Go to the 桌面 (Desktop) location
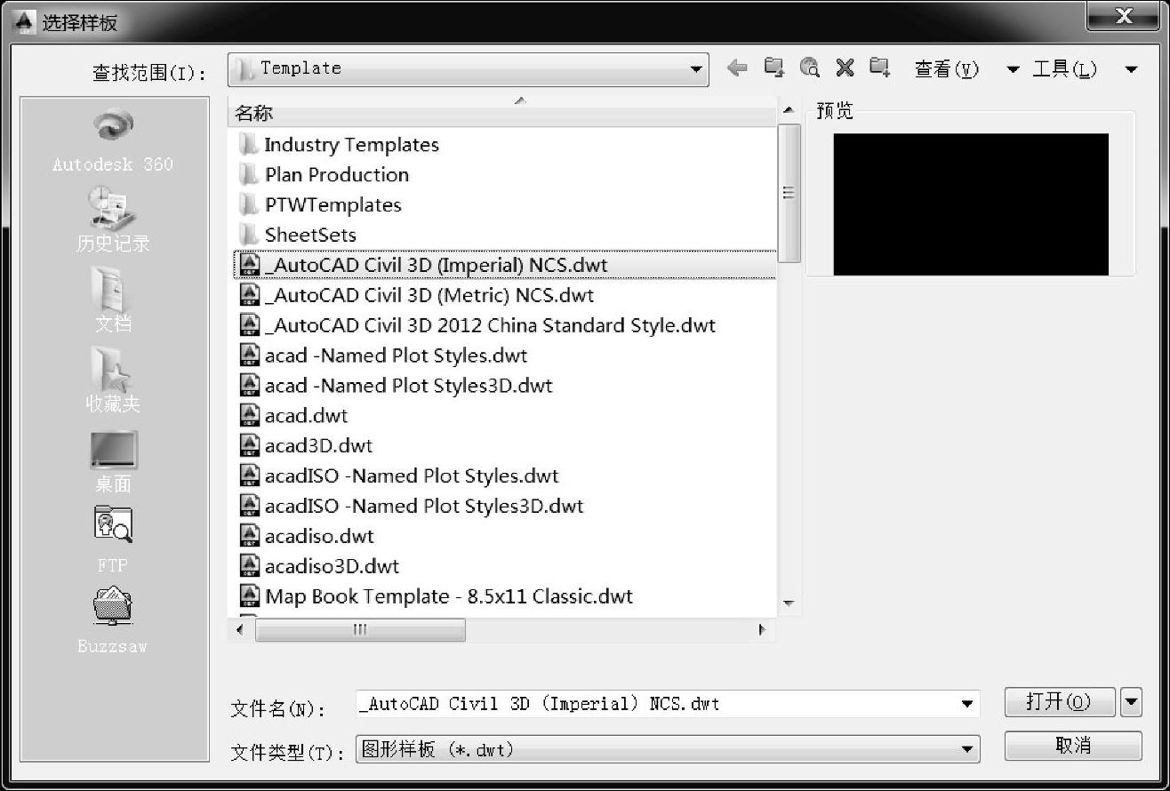This screenshot has width=1170, height=791. point(113,461)
